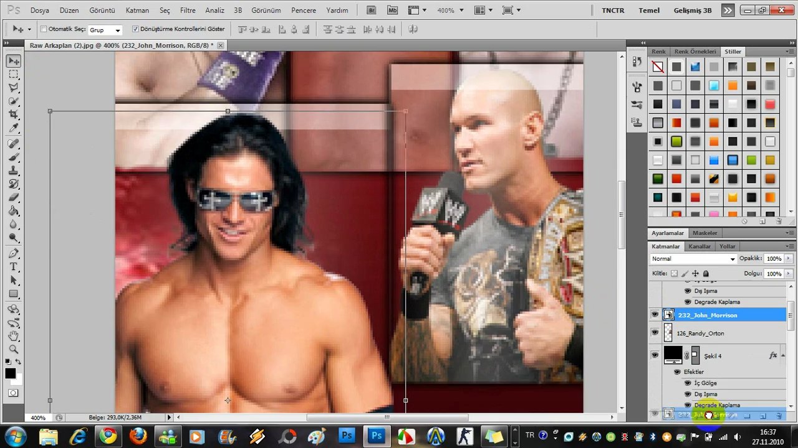This screenshot has height=448, width=798.
Task: Select the TNCTR workspace button
Action: pyautogui.click(x=613, y=11)
